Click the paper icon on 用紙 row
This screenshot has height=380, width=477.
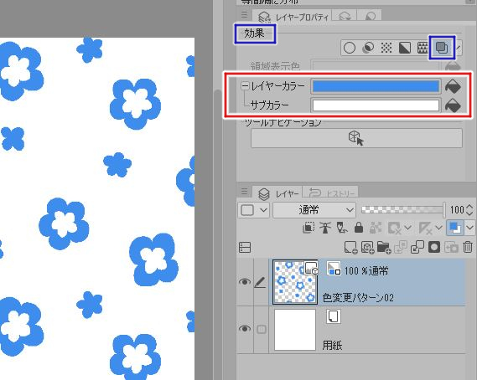point(334,316)
